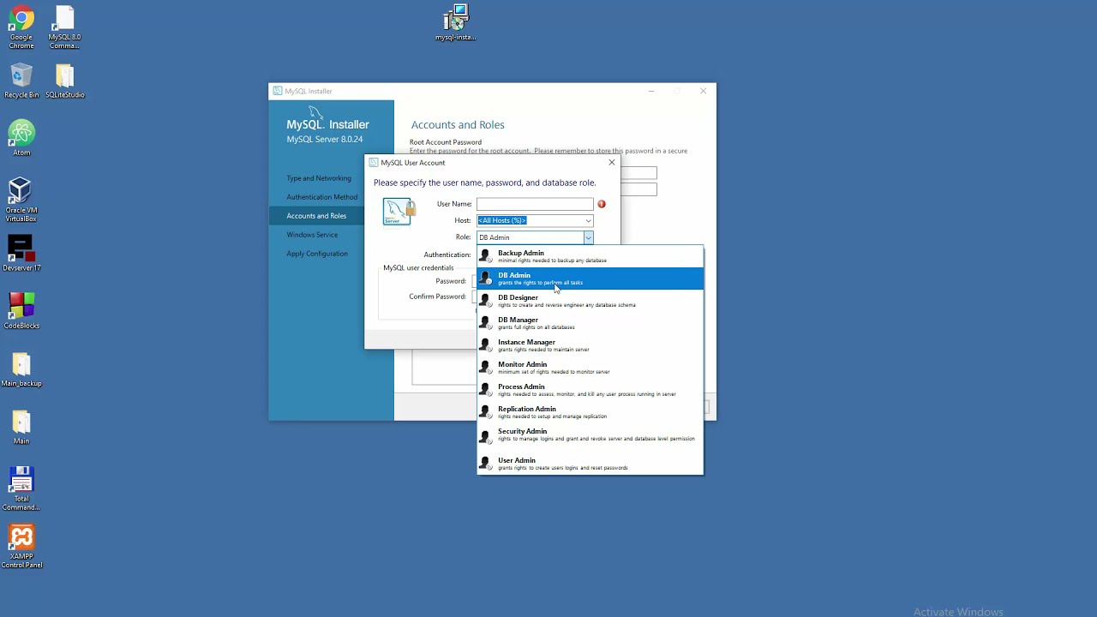Open Main folder on desktop
The width and height of the screenshot is (1097, 617).
(21, 426)
